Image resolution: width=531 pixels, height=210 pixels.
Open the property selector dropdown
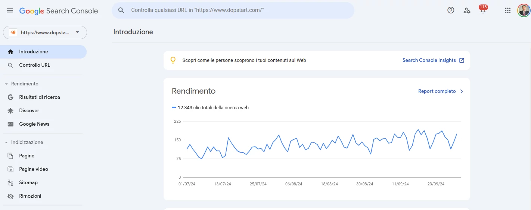click(45, 32)
